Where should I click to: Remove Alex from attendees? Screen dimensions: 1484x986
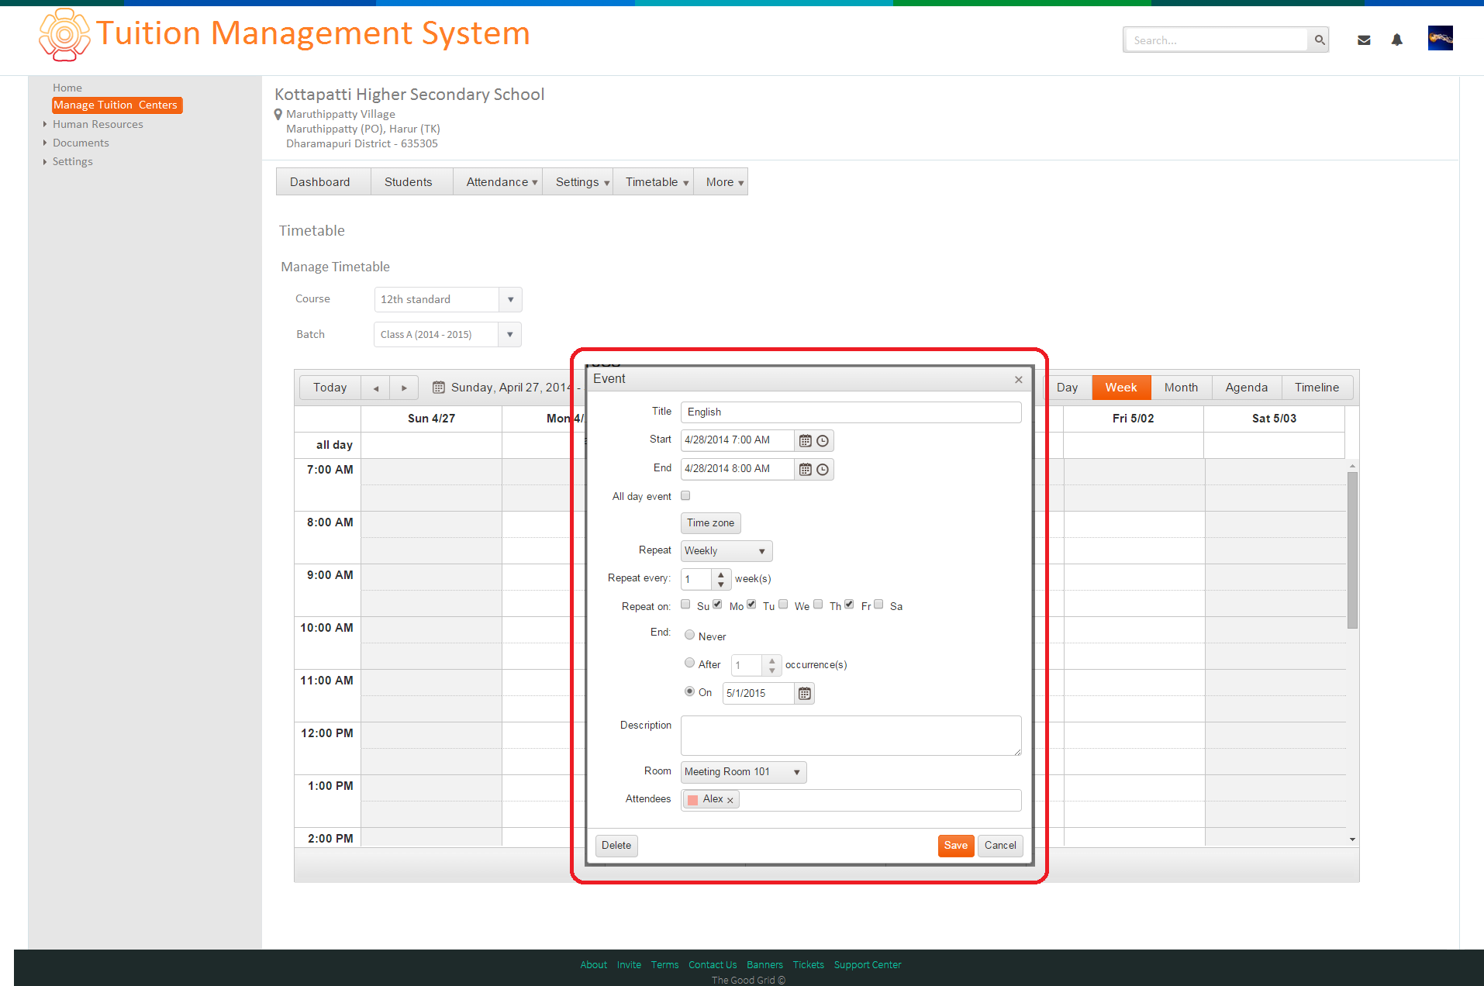[x=730, y=800]
